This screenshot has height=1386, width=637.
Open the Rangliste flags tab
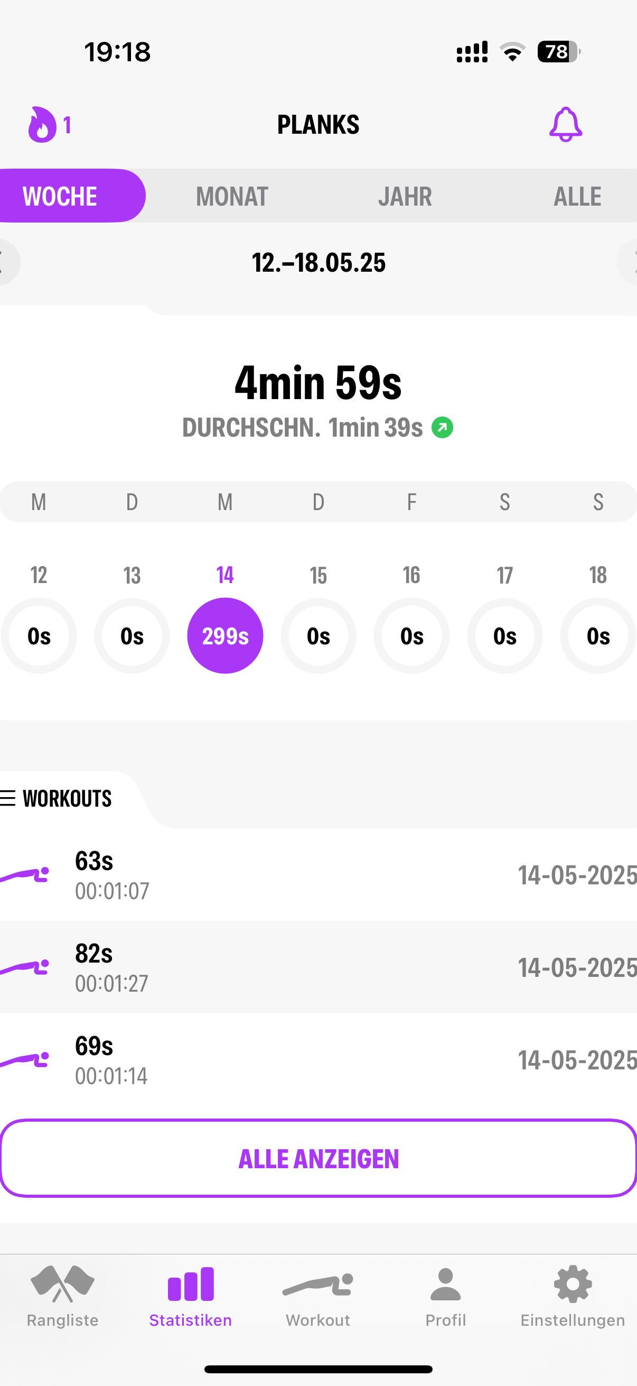click(63, 1284)
